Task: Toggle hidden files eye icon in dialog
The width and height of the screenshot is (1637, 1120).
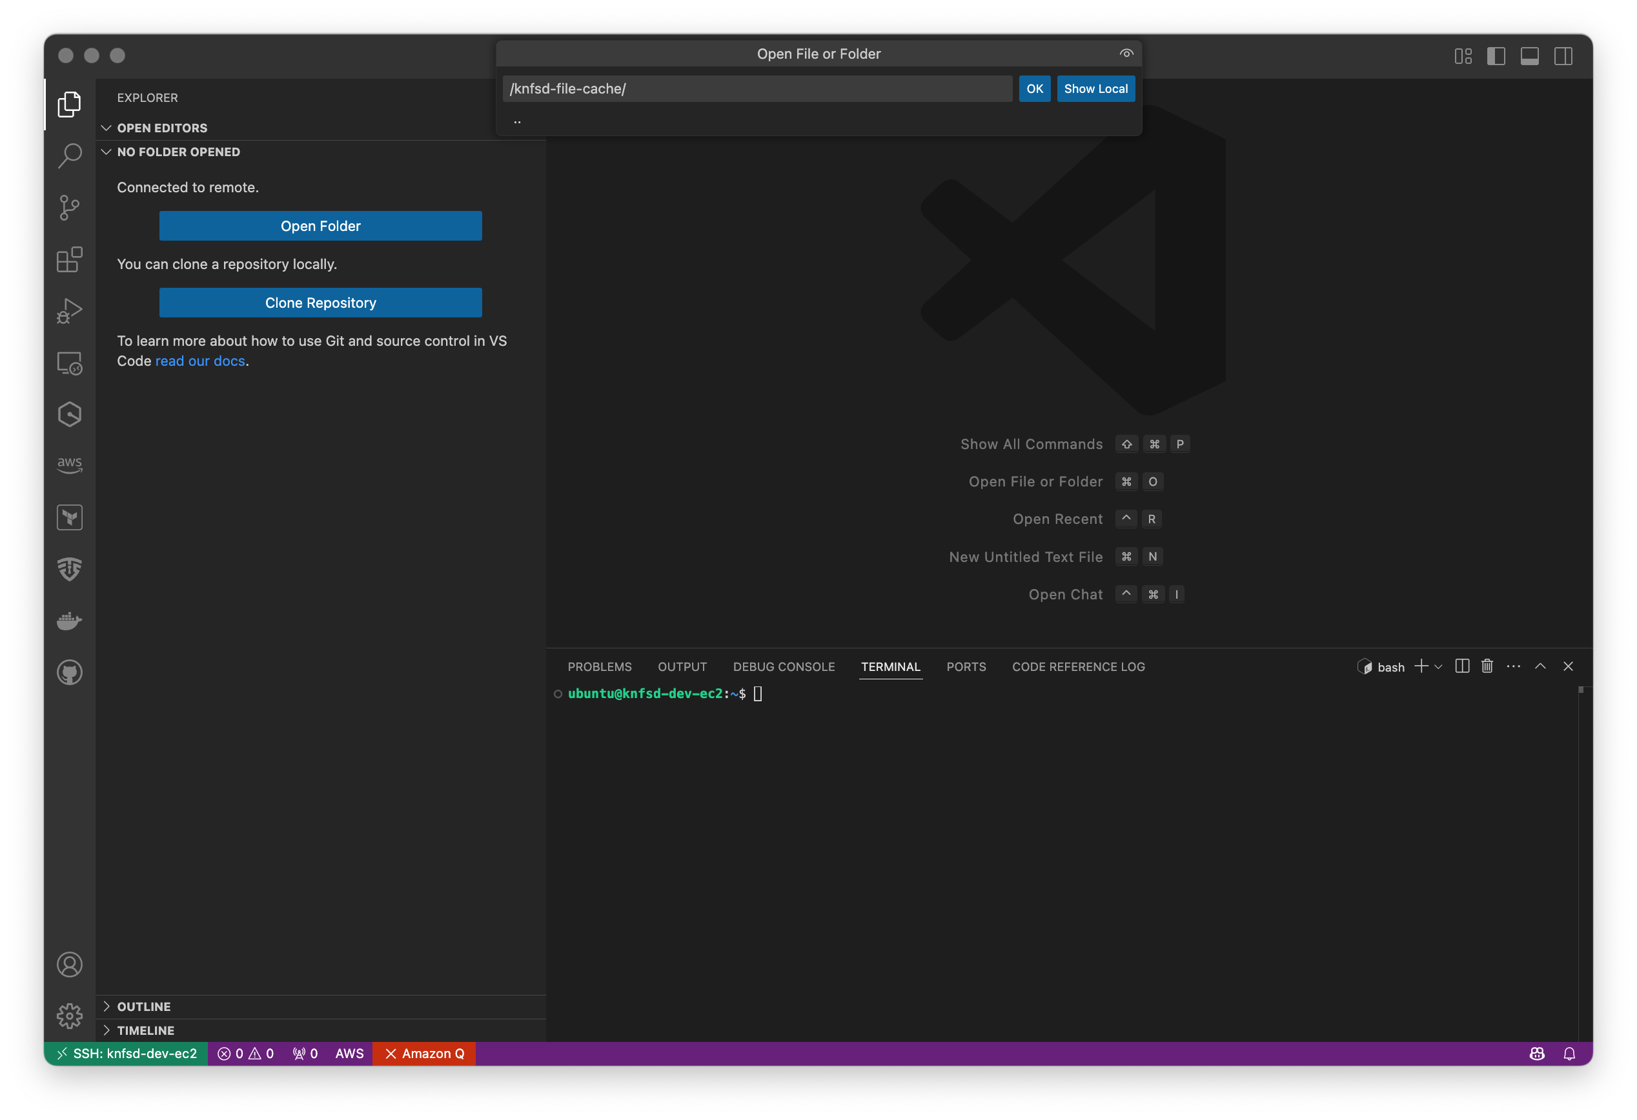Action: 1126,54
